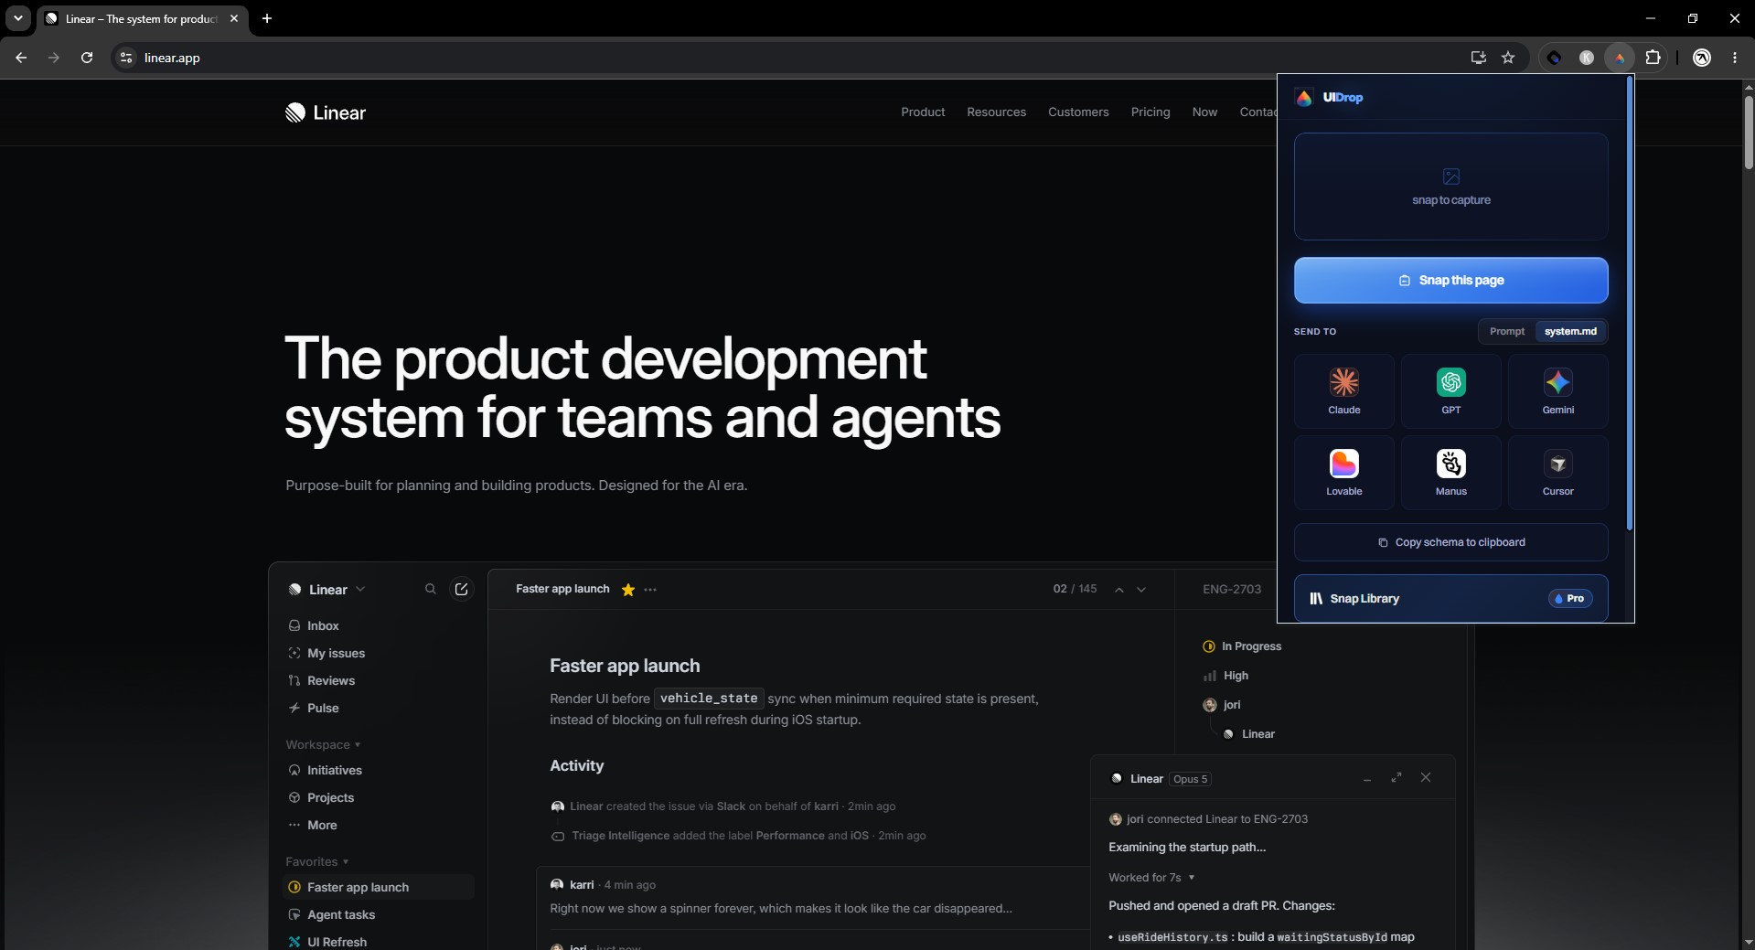Image resolution: width=1755 pixels, height=950 pixels.
Task: Expand the Worked for 7s details
Action: 1151,878
